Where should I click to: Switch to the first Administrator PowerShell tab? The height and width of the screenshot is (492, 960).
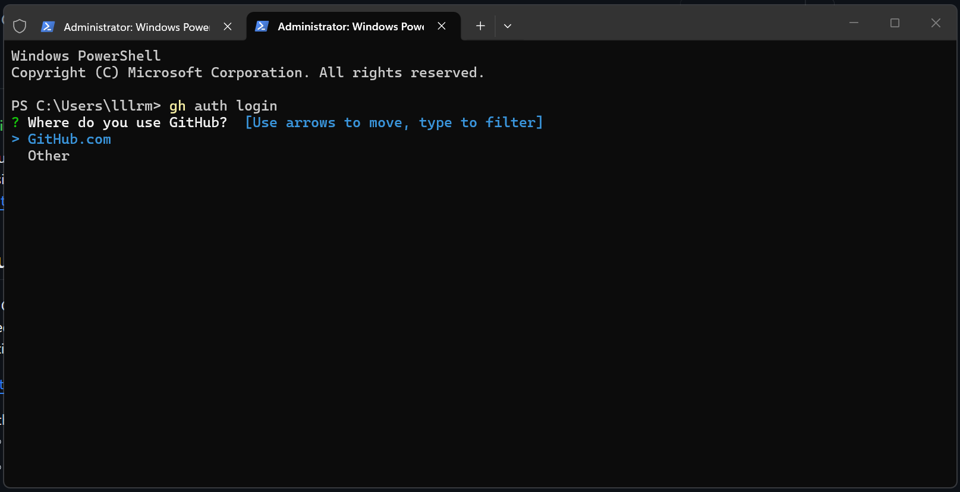(x=138, y=27)
